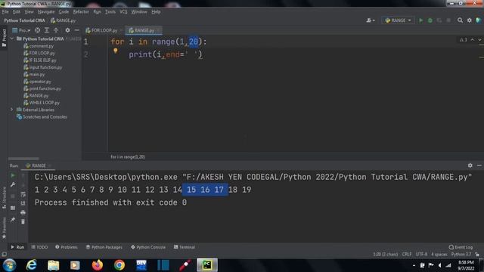Open input function.py in project tree
This screenshot has width=484, height=272.
click(x=43, y=67)
